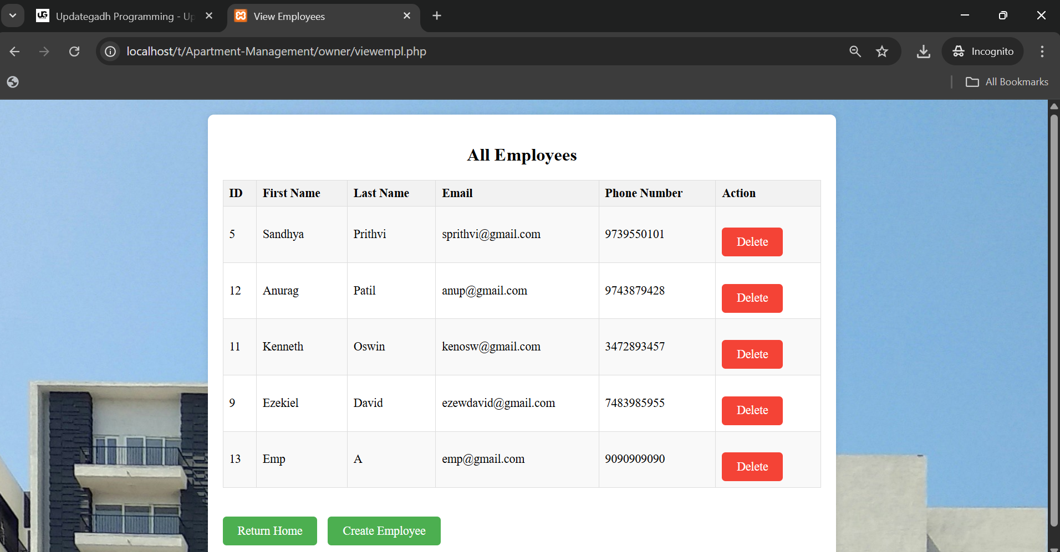1060x552 pixels.
Task: Delete employee Anurag Patil
Action: point(752,298)
